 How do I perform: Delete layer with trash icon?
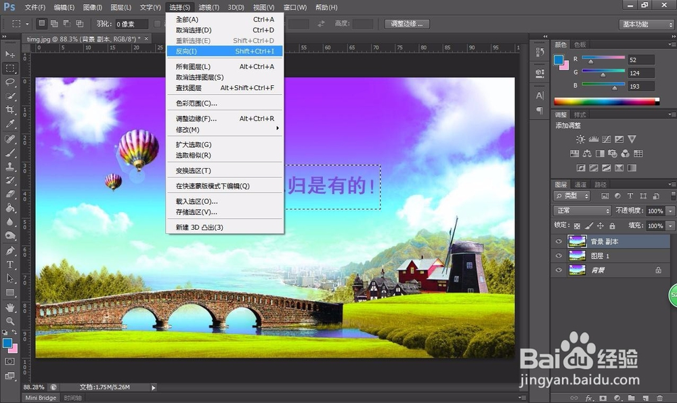pos(659,398)
